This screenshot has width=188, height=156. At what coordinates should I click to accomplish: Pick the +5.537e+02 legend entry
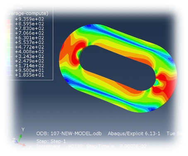[29, 42]
